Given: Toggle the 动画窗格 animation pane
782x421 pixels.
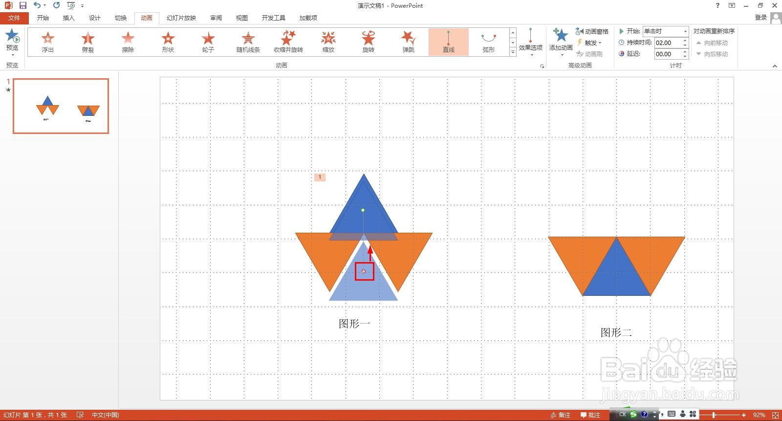Looking at the screenshot, I should (592, 31).
